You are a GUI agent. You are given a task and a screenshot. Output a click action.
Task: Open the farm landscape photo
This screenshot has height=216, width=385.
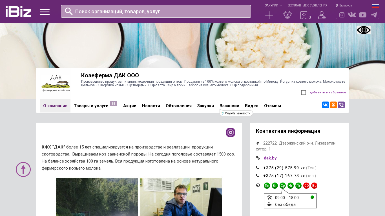tap(97, 197)
